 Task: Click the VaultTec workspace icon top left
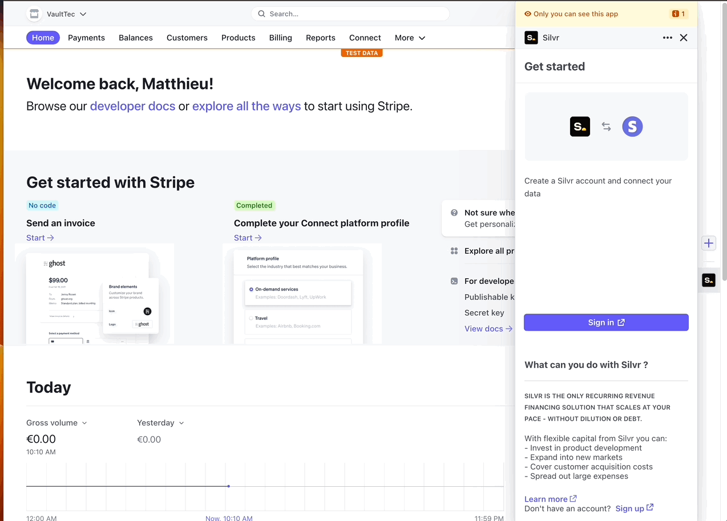coord(34,14)
